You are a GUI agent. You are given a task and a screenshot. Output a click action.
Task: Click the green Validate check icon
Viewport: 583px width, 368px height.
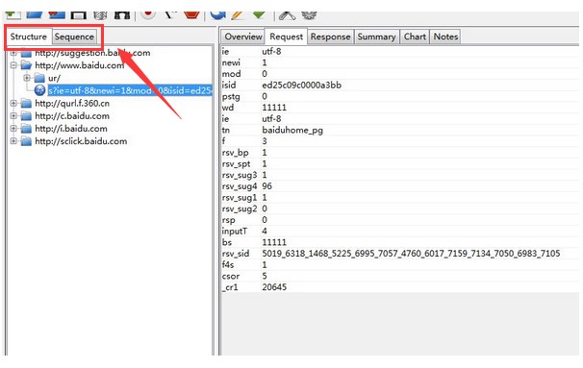pyautogui.click(x=259, y=14)
